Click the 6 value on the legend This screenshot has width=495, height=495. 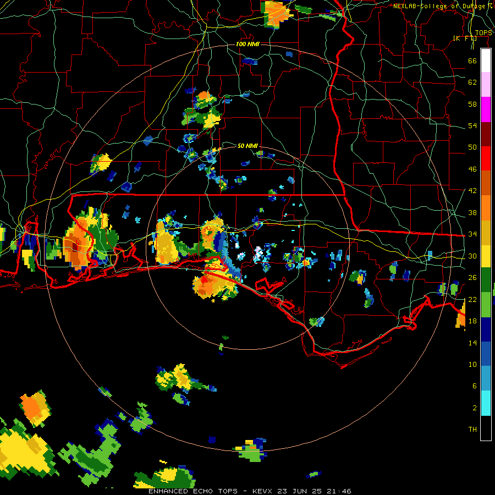[474, 386]
